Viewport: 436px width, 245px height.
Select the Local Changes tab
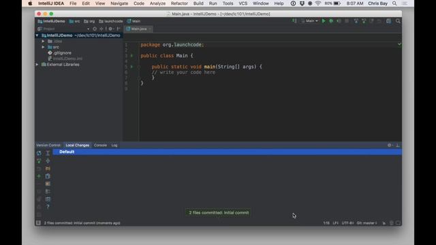pos(77,145)
